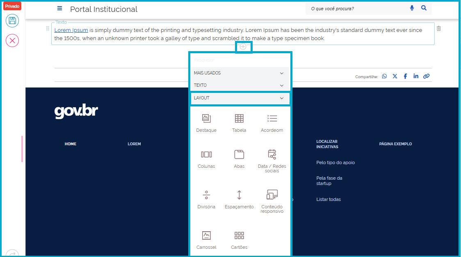Click the save disk button

point(12,21)
